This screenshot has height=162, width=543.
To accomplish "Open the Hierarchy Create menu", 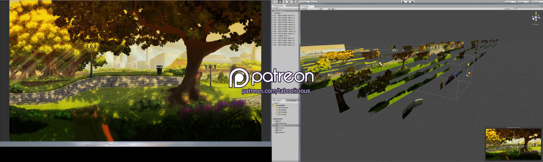I will tap(276, 8).
